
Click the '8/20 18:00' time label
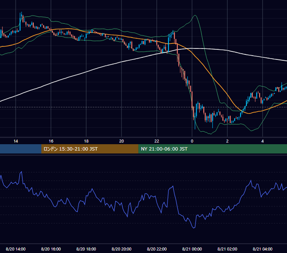pos(86,249)
